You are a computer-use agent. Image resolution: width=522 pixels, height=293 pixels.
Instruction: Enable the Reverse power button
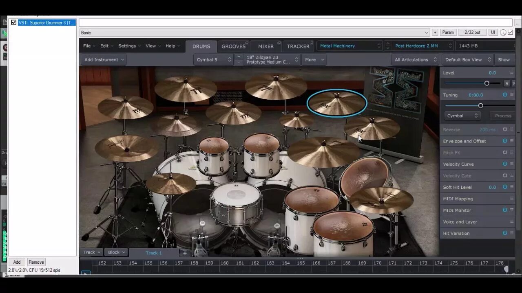pyautogui.click(x=505, y=129)
